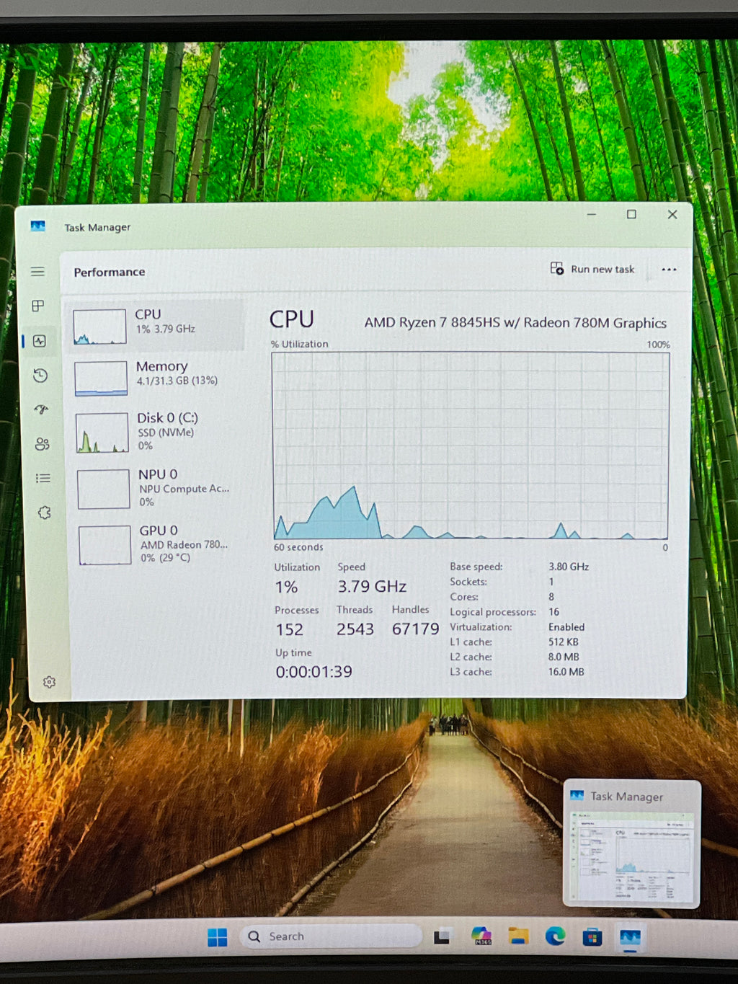Open File Explorer from taskbar
738x984 pixels.
pos(518,936)
